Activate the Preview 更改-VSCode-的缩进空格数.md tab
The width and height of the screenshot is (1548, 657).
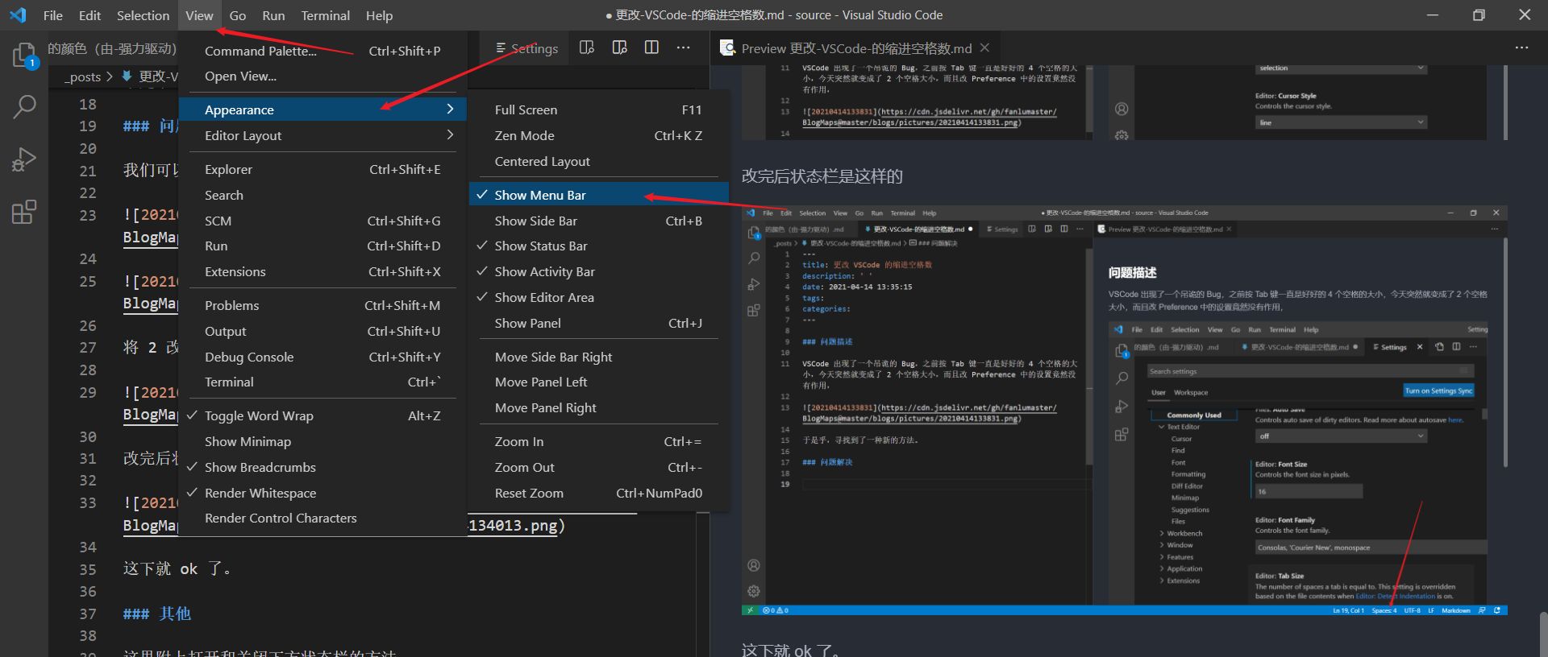(x=855, y=48)
